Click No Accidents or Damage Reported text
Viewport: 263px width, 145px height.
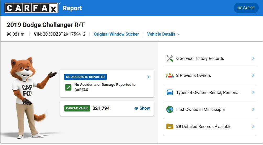[105, 87]
